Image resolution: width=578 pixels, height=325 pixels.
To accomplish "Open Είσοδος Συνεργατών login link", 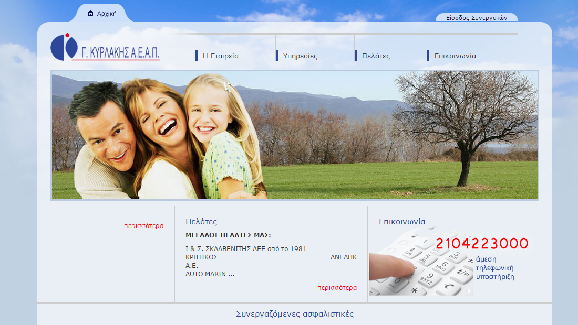I will [476, 18].
